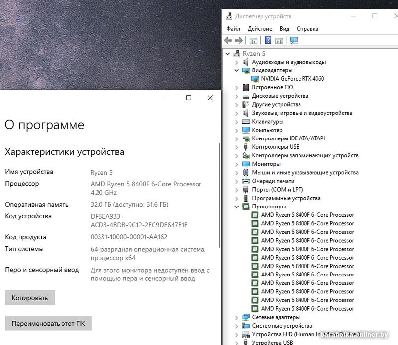Click the Порты (COM и LPT) icon

(245, 190)
